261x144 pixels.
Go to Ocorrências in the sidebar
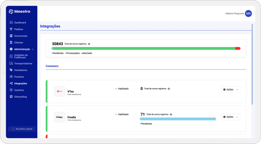[x=21, y=36]
